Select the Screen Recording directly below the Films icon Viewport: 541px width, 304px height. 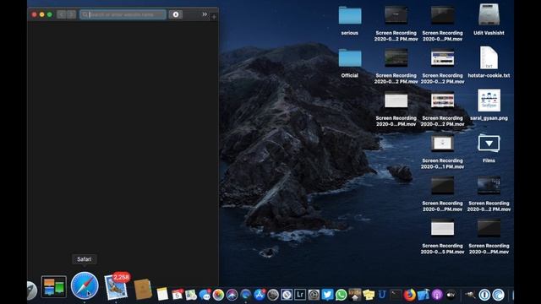click(489, 186)
